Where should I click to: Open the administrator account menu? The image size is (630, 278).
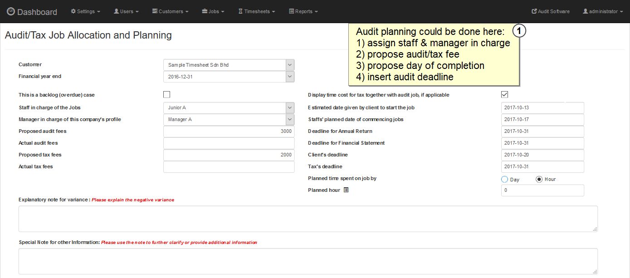coord(603,11)
